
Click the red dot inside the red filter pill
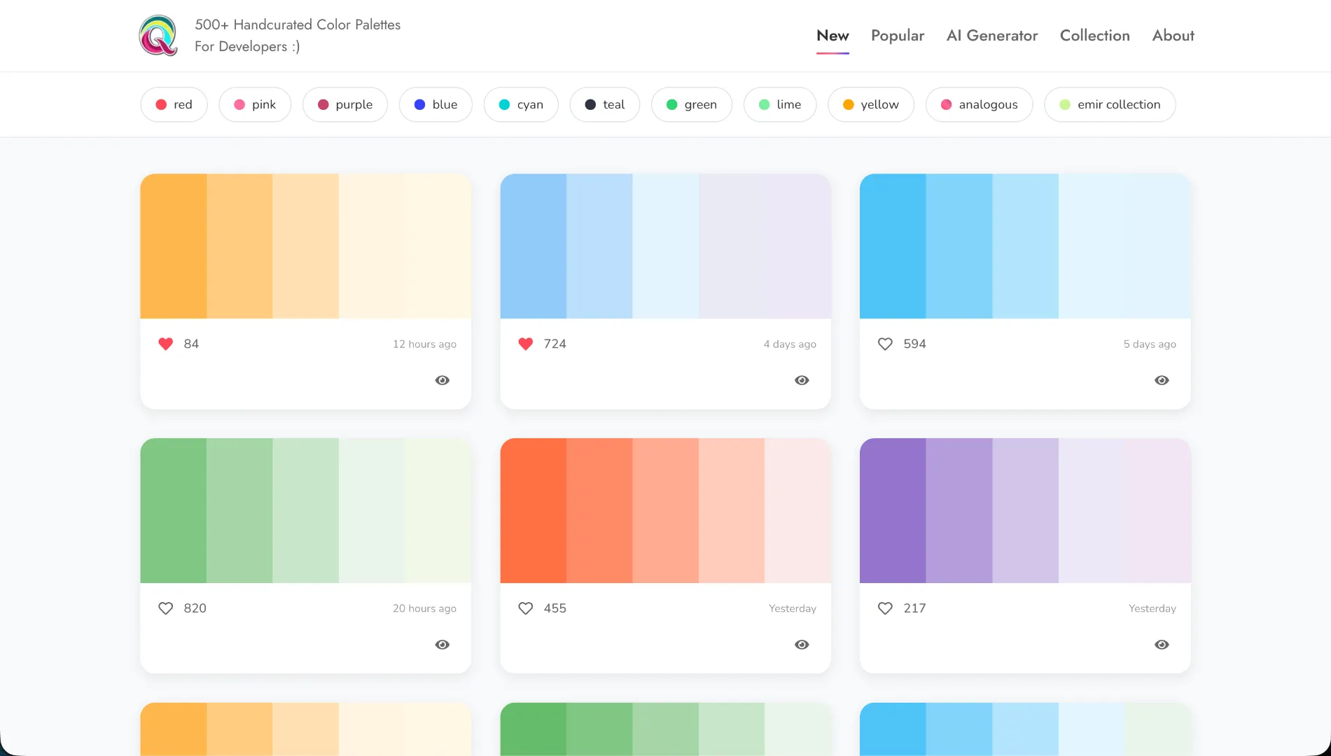(x=160, y=104)
